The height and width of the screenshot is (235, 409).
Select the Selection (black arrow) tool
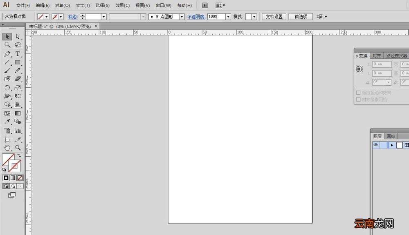click(x=7, y=36)
